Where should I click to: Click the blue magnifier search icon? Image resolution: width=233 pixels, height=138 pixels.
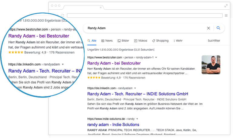(x=218, y=28)
